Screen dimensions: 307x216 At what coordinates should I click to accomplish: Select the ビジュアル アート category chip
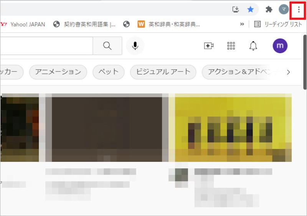coord(163,72)
